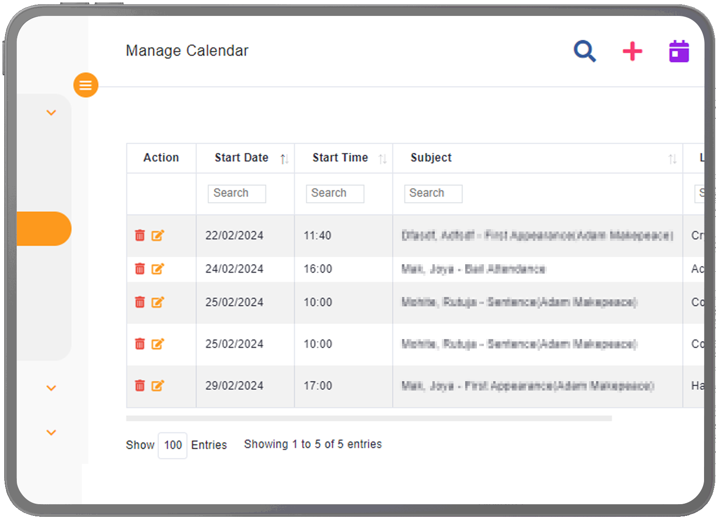Click the Subject search field

(433, 194)
